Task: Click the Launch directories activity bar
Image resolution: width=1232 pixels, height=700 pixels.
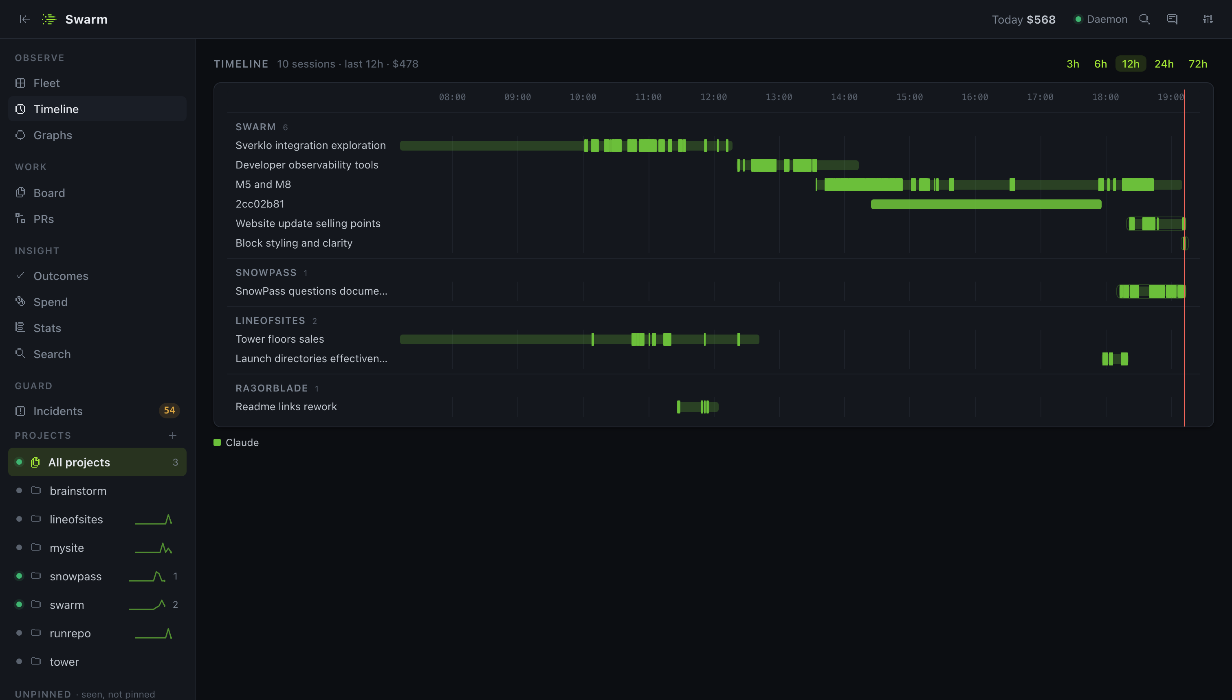Action: [1115, 359]
